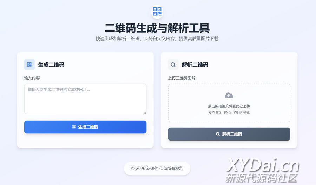Click the gray 解析二维码 button

coord(229,134)
